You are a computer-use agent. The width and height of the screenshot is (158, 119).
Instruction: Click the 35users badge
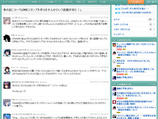coord(120,98)
